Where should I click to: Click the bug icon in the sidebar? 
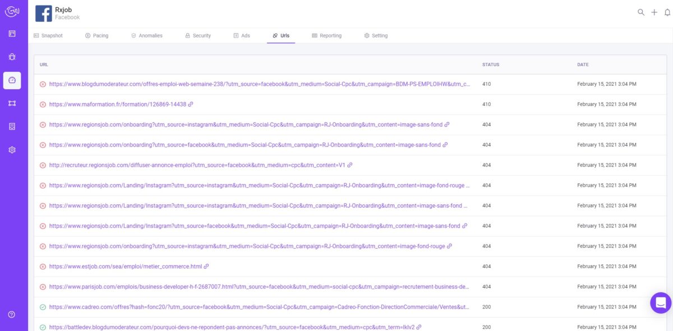(12, 57)
